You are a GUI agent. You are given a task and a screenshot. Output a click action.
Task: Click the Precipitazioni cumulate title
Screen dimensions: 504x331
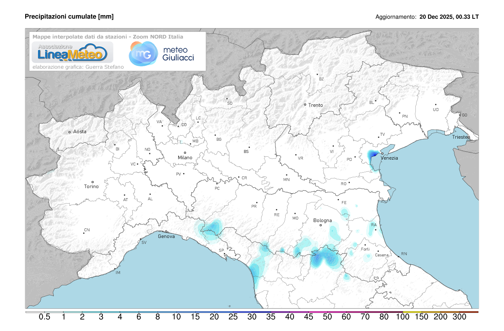tap(69, 17)
